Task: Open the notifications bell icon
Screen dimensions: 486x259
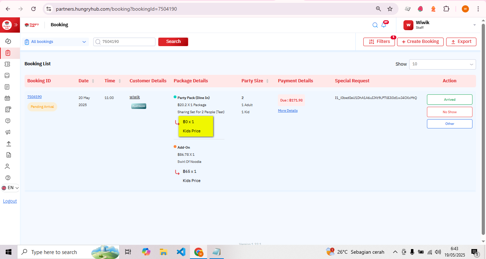Action: pos(384,25)
